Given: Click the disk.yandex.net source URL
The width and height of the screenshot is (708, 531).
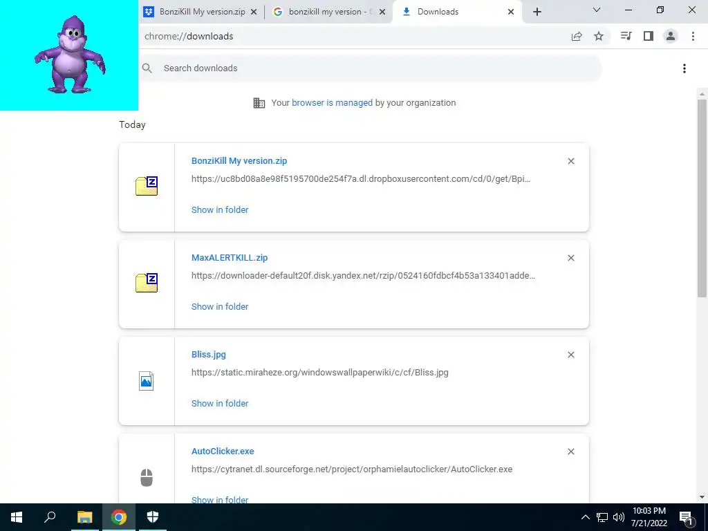Looking at the screenshot, I should click(363, 275).
